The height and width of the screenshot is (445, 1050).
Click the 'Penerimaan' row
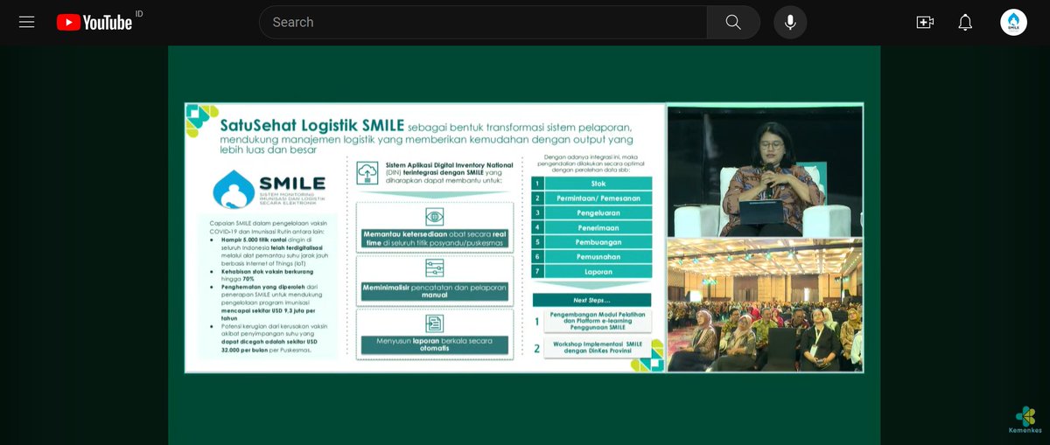(x=592, y=227)
